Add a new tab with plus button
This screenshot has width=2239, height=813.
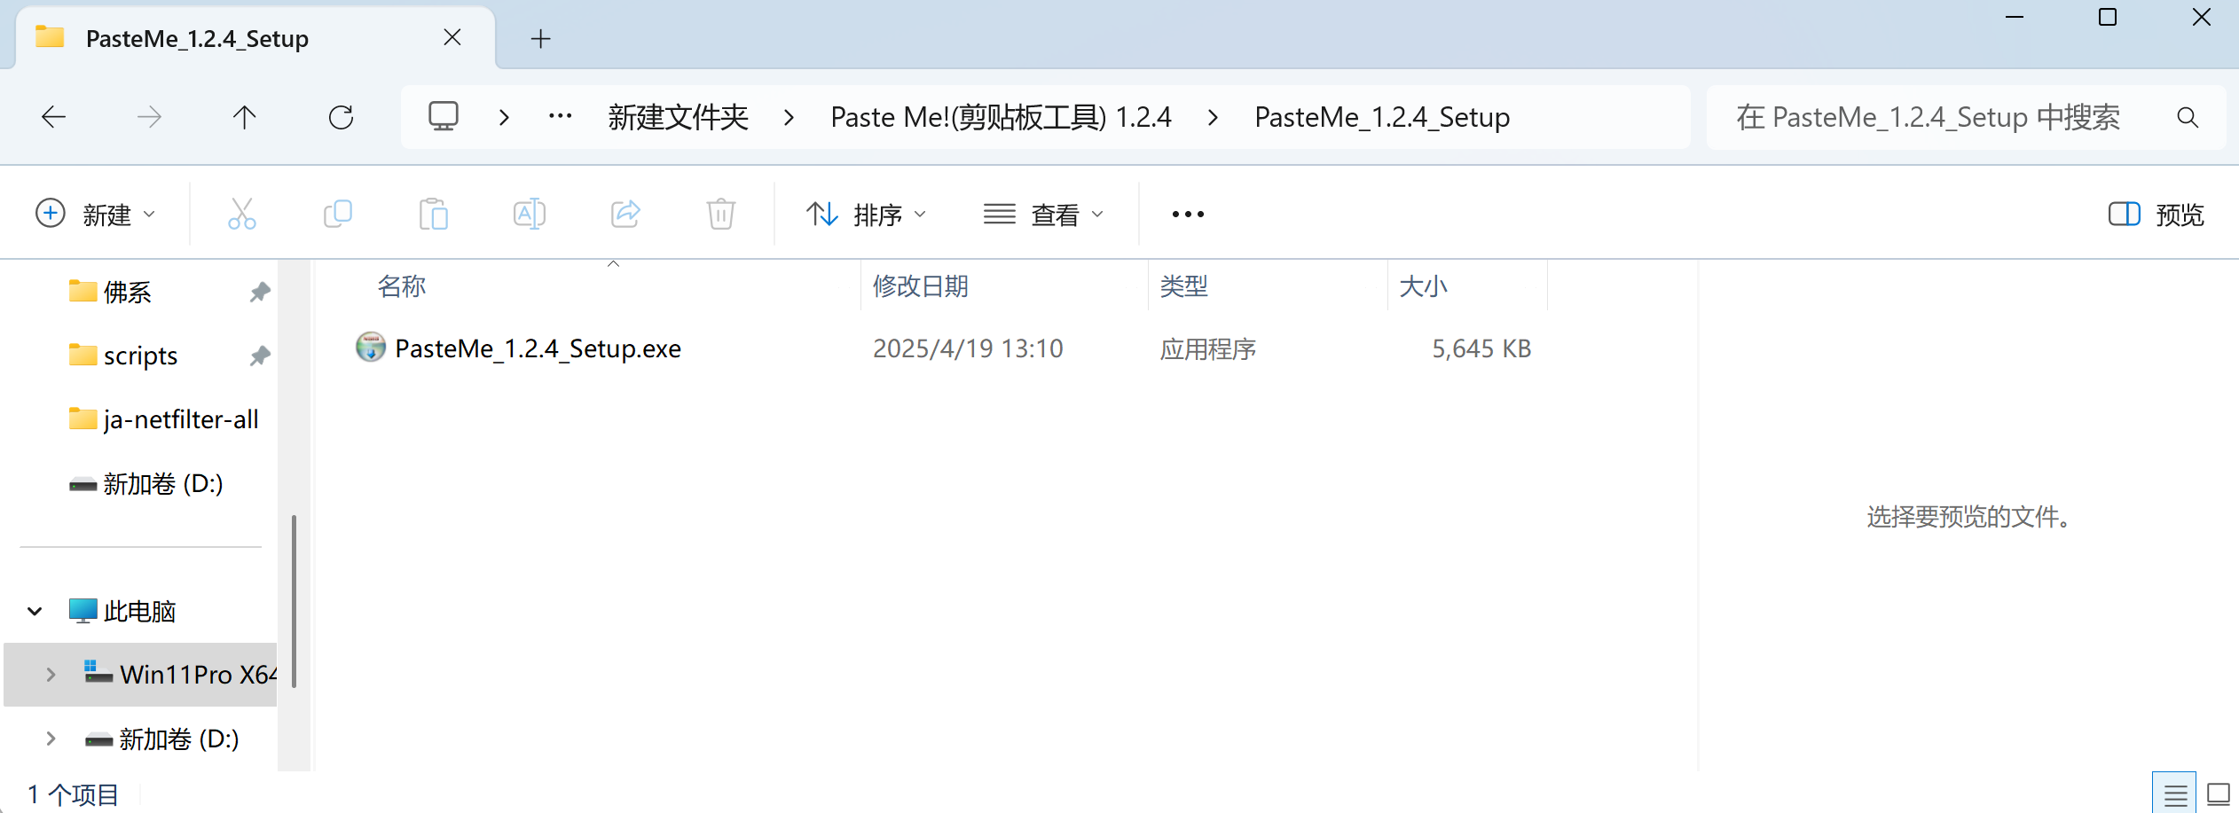(x=540, y=39)
